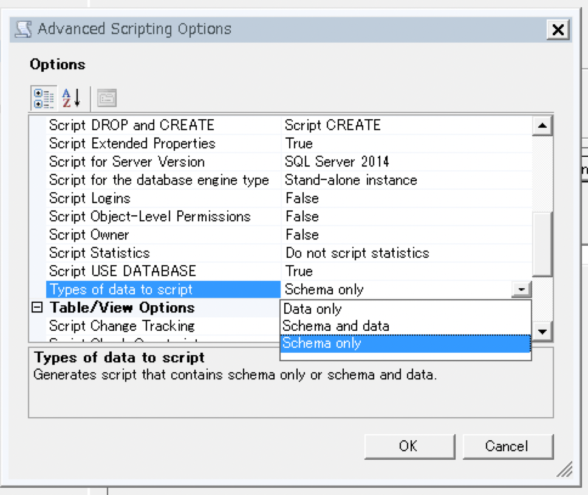The width and height of the screenshot is (588, 495).
Task: Click Script for Server Version value
Action: pyautogui.click(x=337, y=162)
